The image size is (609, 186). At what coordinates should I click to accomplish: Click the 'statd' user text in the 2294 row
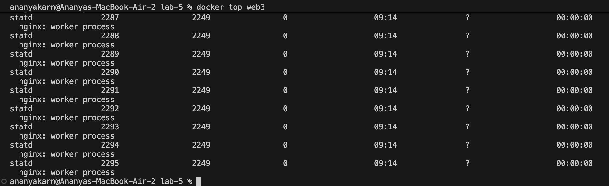point(21,145)
